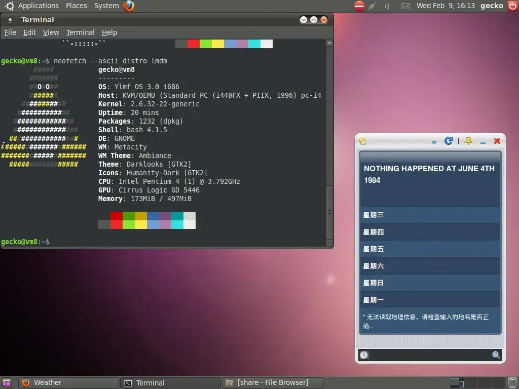519x389 pixels.
Task: Click the Terminal window menu dot icon
Action: coord(10,20)
